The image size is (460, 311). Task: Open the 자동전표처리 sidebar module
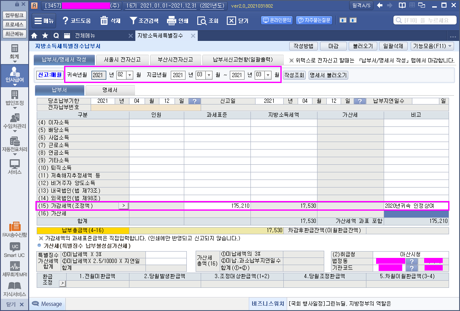coord(14,145)
